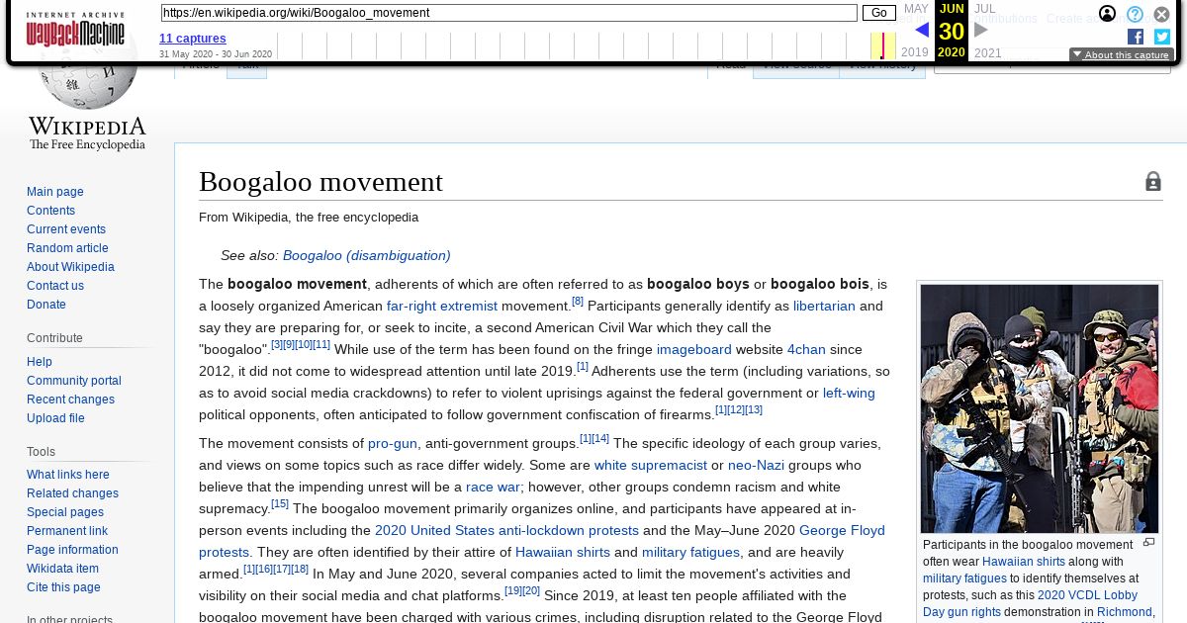The height and width of the screenshot is (623, 1187).
Task: Open Wayback user account icon
Action: point(1108,14)
